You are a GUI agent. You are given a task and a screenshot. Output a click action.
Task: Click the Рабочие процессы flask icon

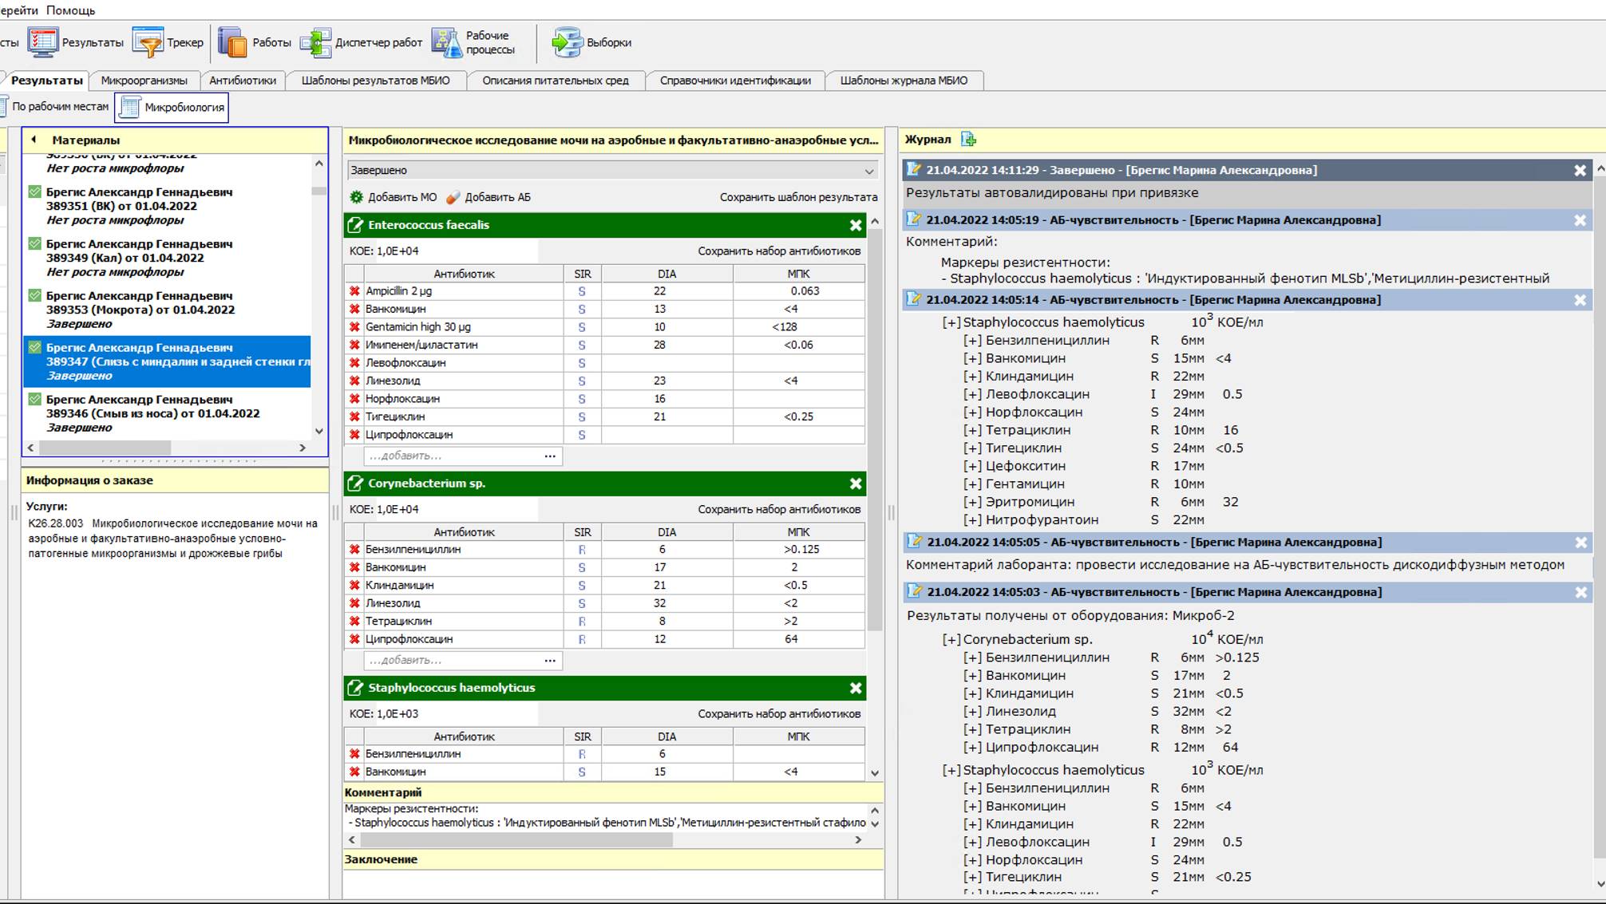(x=446, y=42)
